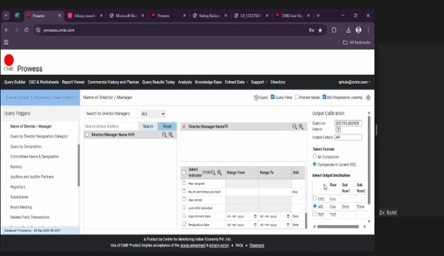The image size is (444, 256).
Task: Bookmark this page with the star icon
Action: pyautogui.click(x=320, y=30)
